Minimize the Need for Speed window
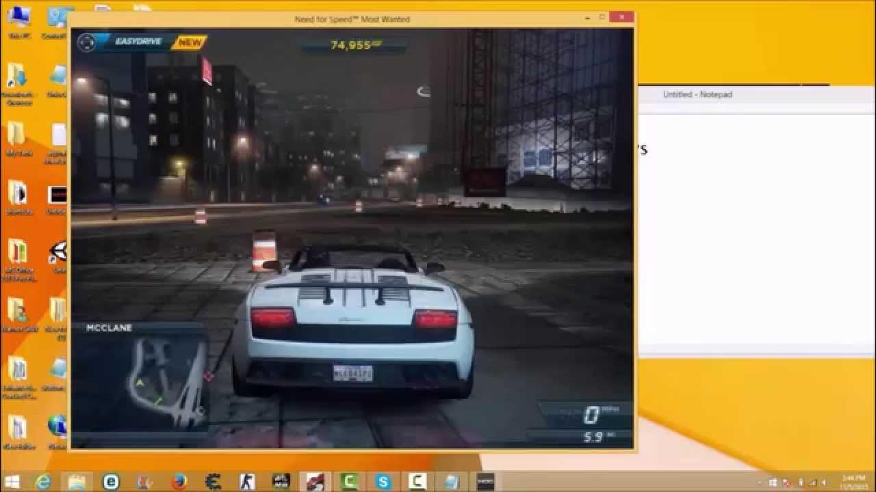This screenshot has height=492, width=876. coord(586,17)
